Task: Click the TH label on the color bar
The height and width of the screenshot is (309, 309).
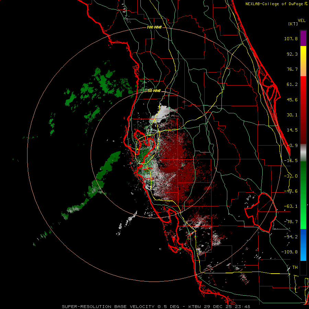Action: coord(295,267)
